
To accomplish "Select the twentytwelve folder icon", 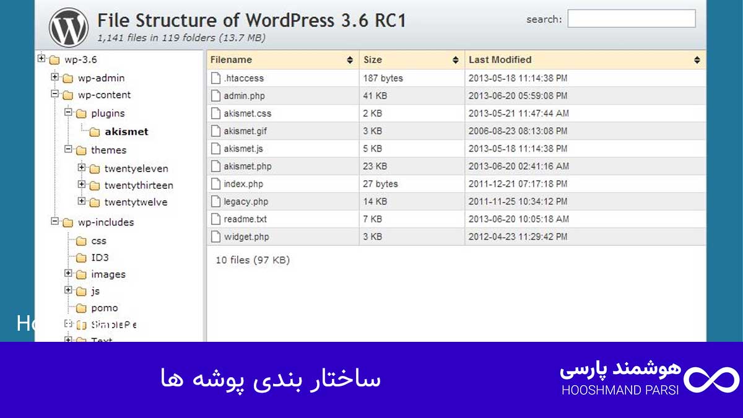I will pyautogui.click(x=94, y=202).
